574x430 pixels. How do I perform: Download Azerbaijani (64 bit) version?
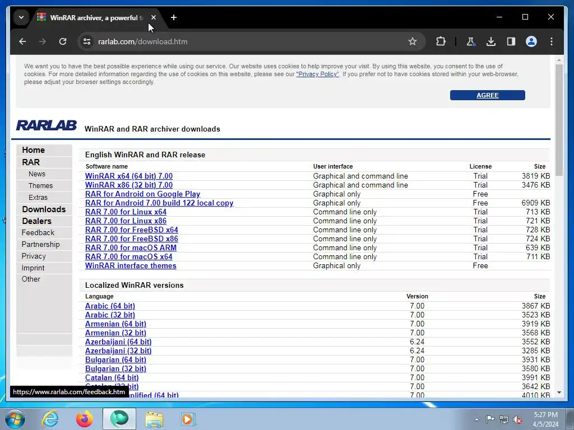point(118,342)
